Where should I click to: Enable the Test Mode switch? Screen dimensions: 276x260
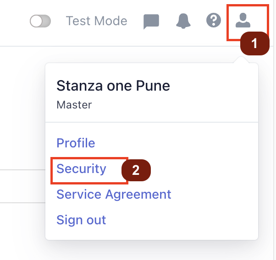40,21
